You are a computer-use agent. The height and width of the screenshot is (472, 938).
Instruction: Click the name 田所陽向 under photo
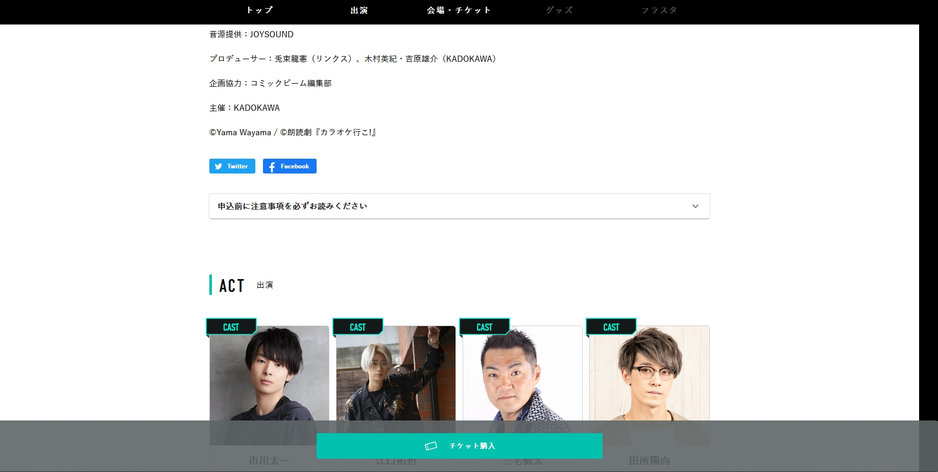click(649, 461)
